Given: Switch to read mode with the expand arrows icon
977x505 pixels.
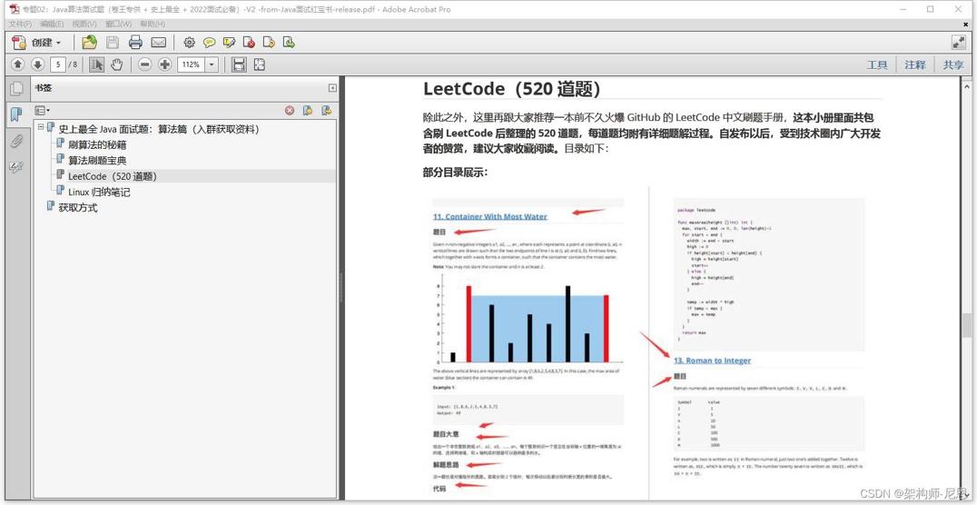Looking at the screenshot, I should pyautogui.click(x=958, y=43).
